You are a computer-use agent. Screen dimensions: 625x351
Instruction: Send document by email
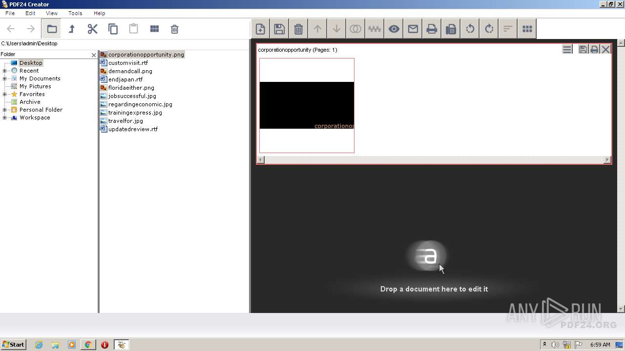413,29
